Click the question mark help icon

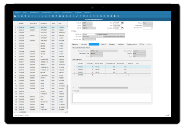pos(80,16)
